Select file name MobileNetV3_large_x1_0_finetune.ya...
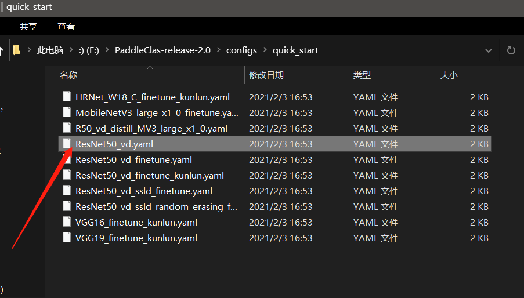Image resolution: width=524 pixels, height=298 pixels. pos(157,113)
